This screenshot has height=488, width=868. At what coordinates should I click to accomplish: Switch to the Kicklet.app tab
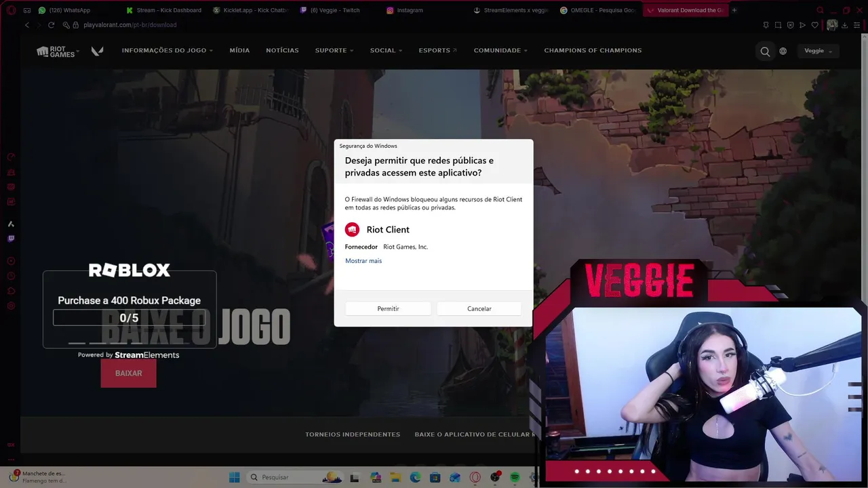(251, 10)
